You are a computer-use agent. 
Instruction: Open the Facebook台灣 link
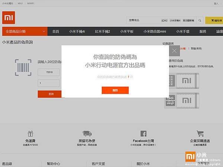(143, 141)
